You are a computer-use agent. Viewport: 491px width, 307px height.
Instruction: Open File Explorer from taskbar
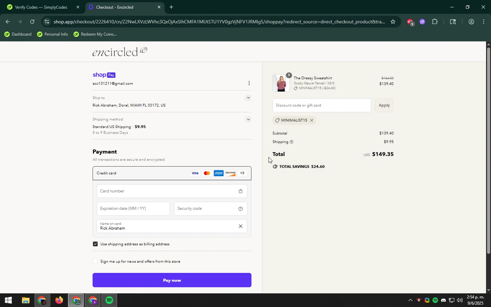(26, 300)
